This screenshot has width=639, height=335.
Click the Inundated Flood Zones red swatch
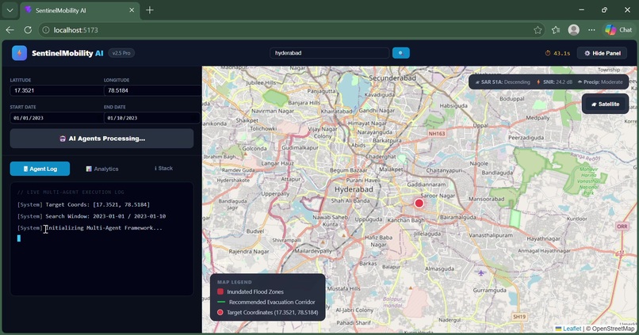(x=220, y=291)
